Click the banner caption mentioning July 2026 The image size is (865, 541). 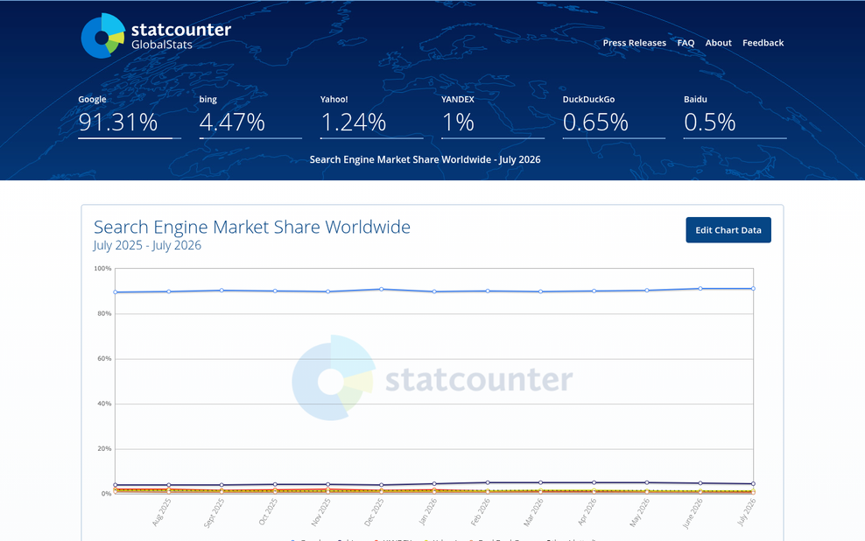[x=425, y=159]
